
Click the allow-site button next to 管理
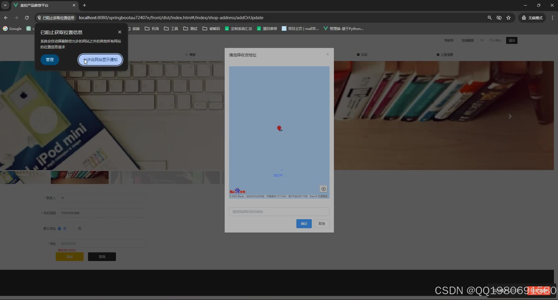[x=100, y=60]
